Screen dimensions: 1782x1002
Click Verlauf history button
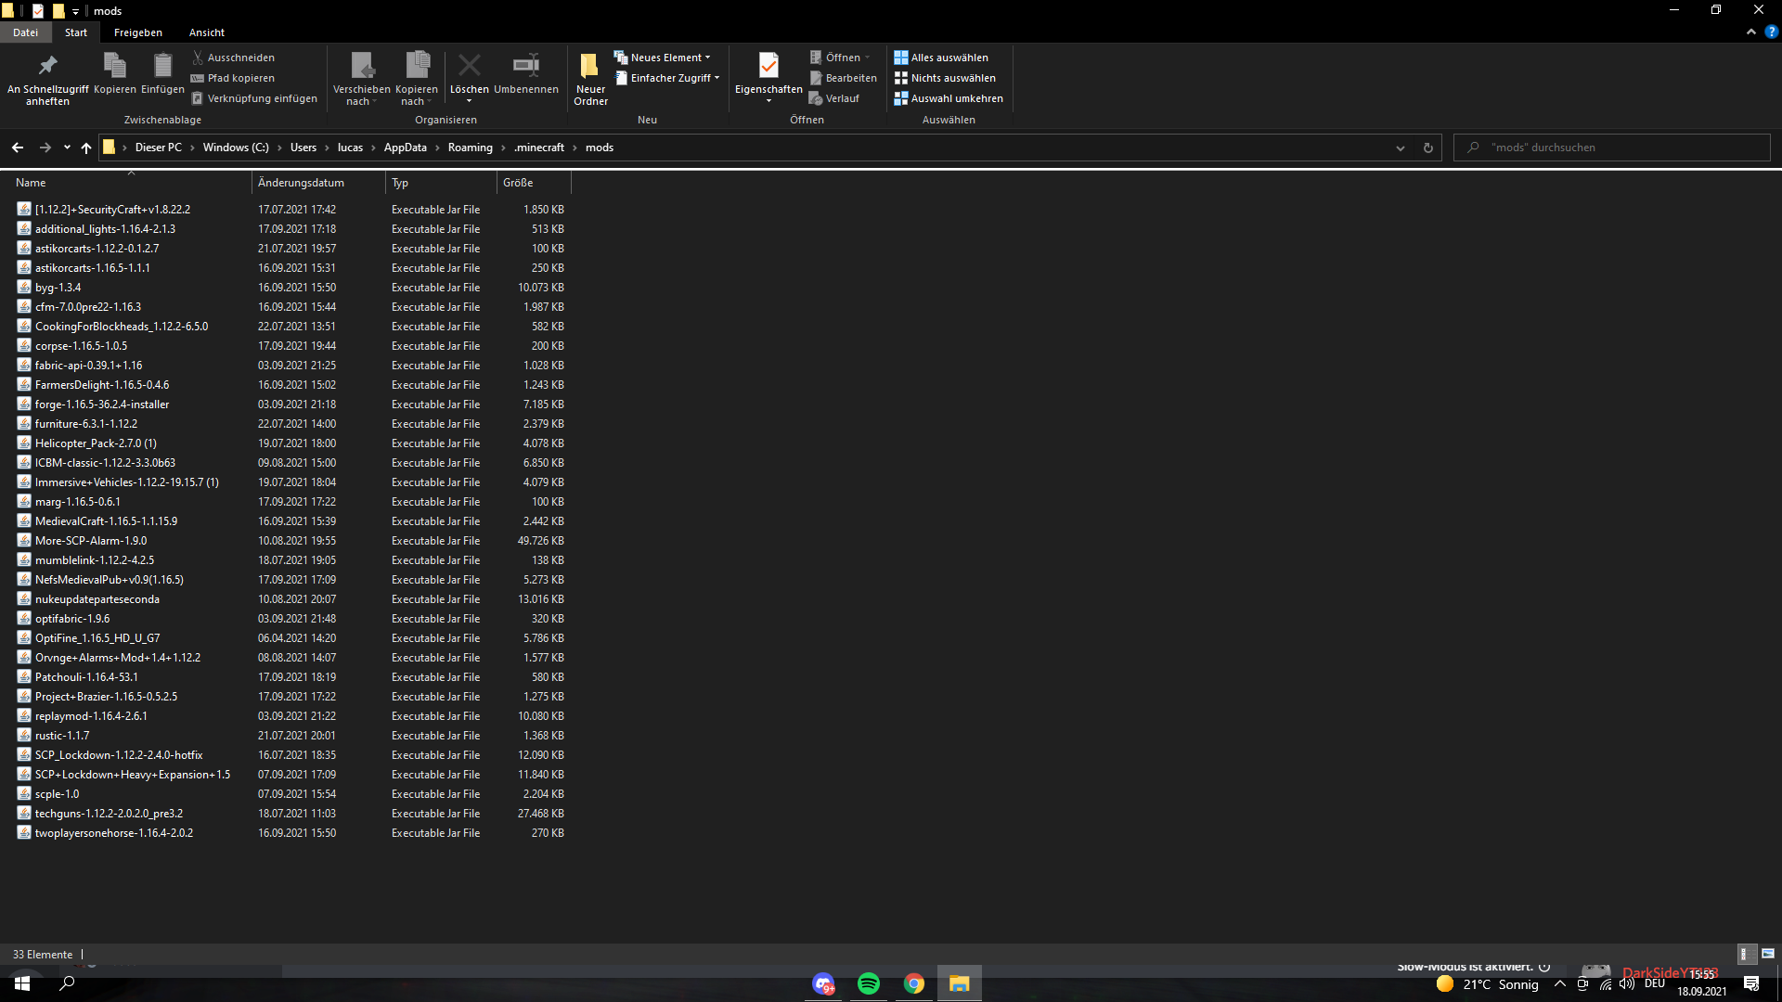click(833, 98)
